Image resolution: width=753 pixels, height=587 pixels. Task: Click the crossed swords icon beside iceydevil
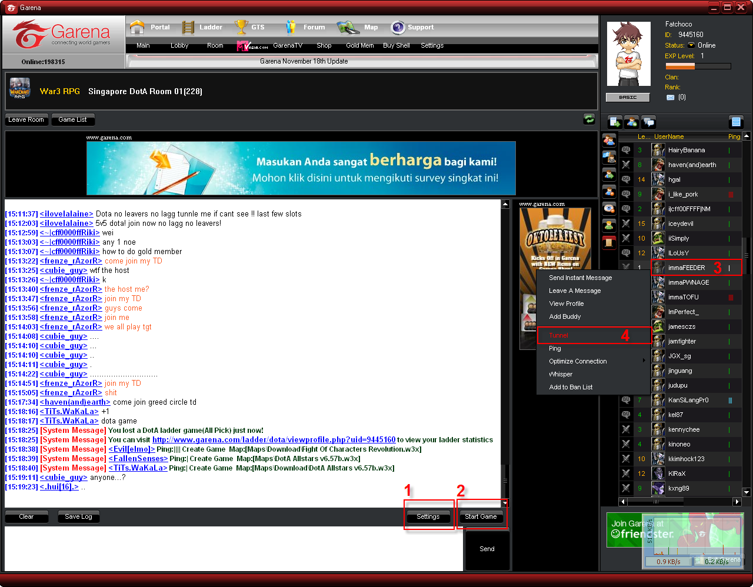626,224
